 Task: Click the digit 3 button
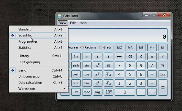[141, 83]
